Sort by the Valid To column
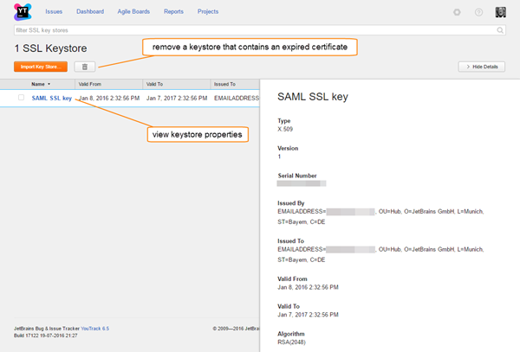520x352 pixels. 156,85
